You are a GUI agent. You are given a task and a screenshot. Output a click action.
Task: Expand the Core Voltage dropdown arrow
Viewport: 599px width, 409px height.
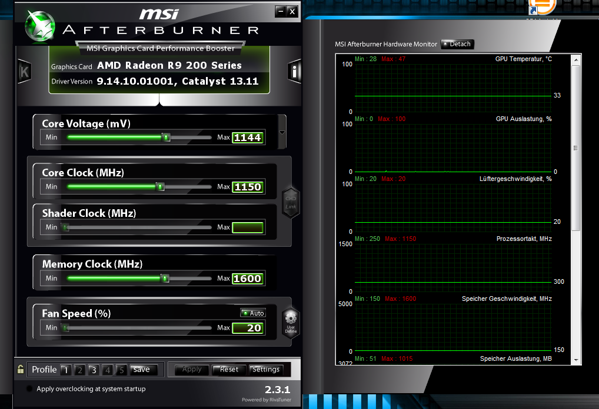[282, 132]
